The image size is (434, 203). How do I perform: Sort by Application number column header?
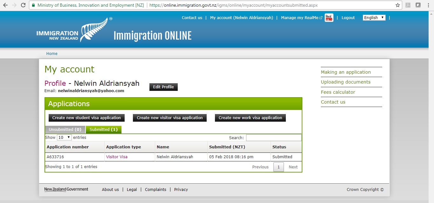[x=68, y=147]
